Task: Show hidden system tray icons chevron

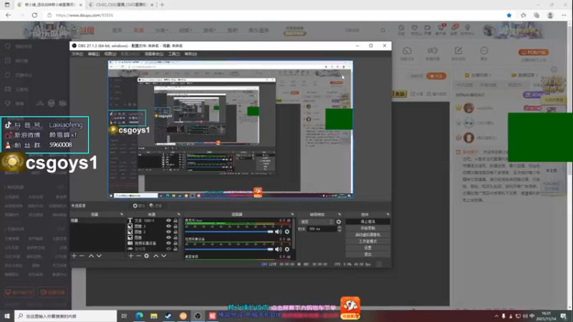Action: [496, 316]
